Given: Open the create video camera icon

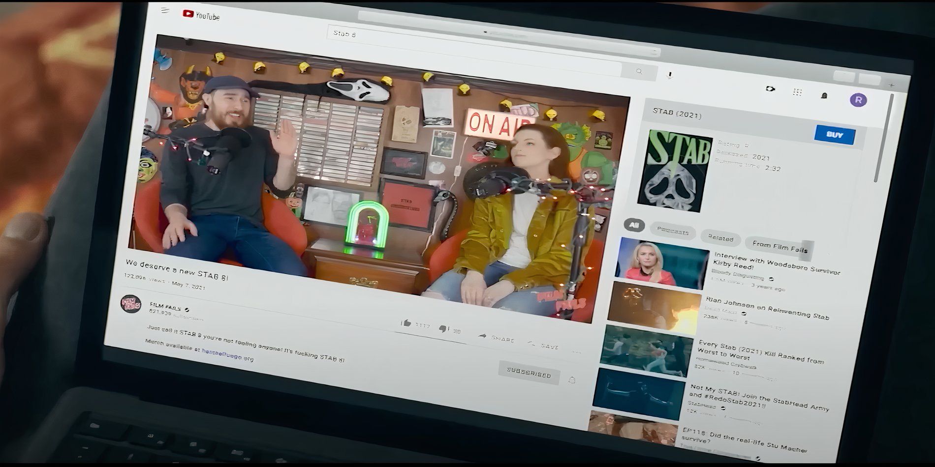Looking at the screenshot, I should click(770, 89).
